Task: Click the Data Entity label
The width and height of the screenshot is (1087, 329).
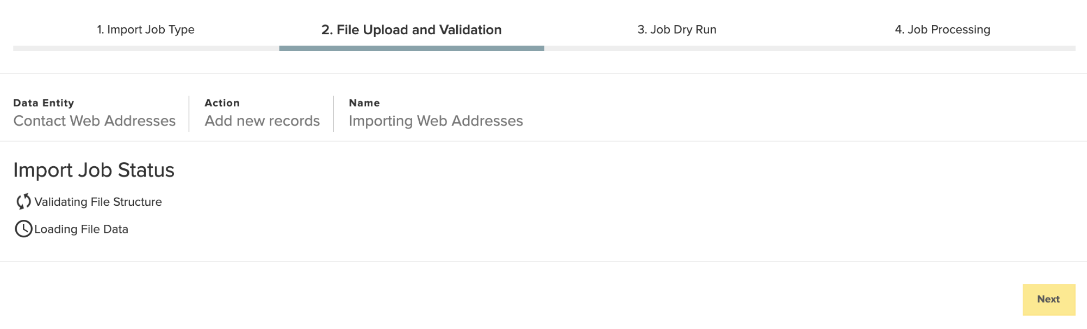Action: click(44, 103)
